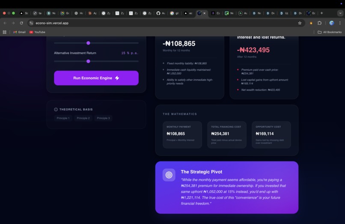Click the upper slider handle above Alternative Investment Return
The width and height of the screenshot is (345, 224).
coord(88,43)
